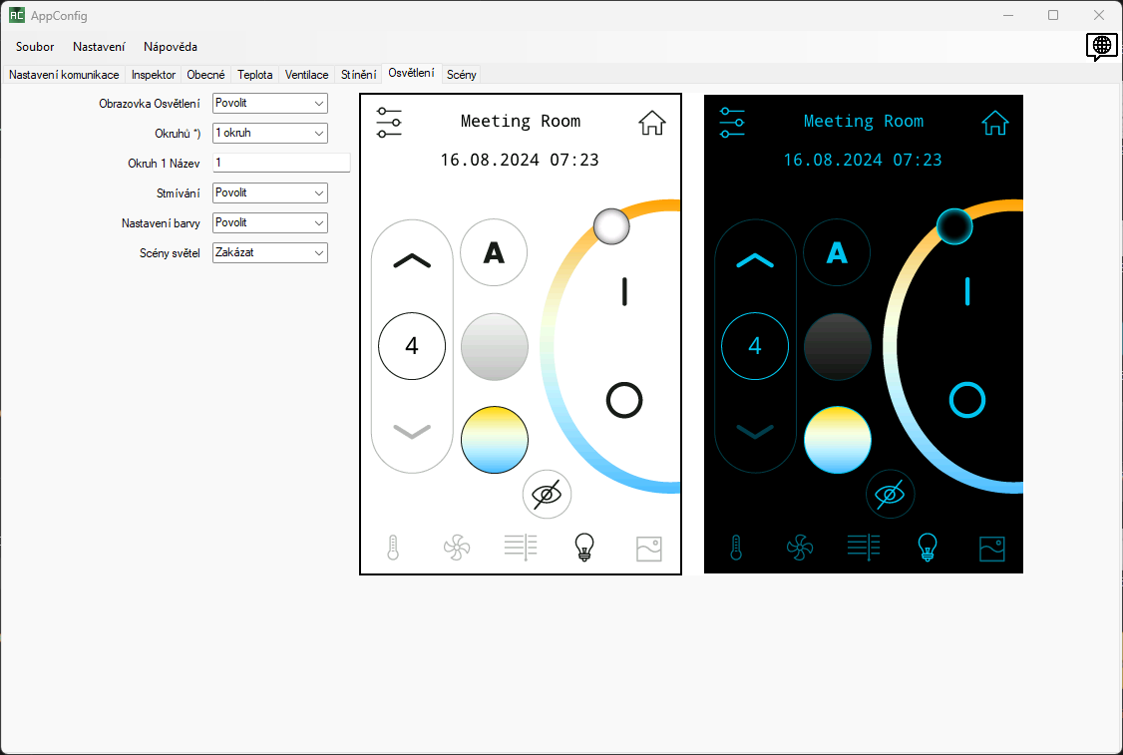Open the Soubor menu

(35, 47)
